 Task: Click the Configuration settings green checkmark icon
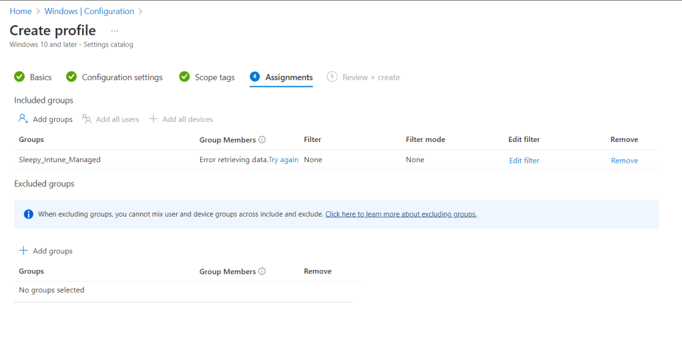click(71, 77)
